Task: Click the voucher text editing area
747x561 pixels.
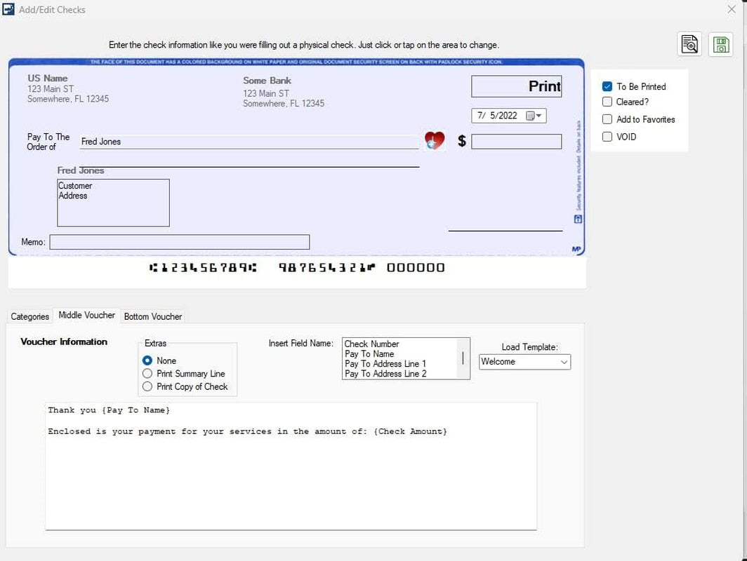Action: tap(291, 466)
